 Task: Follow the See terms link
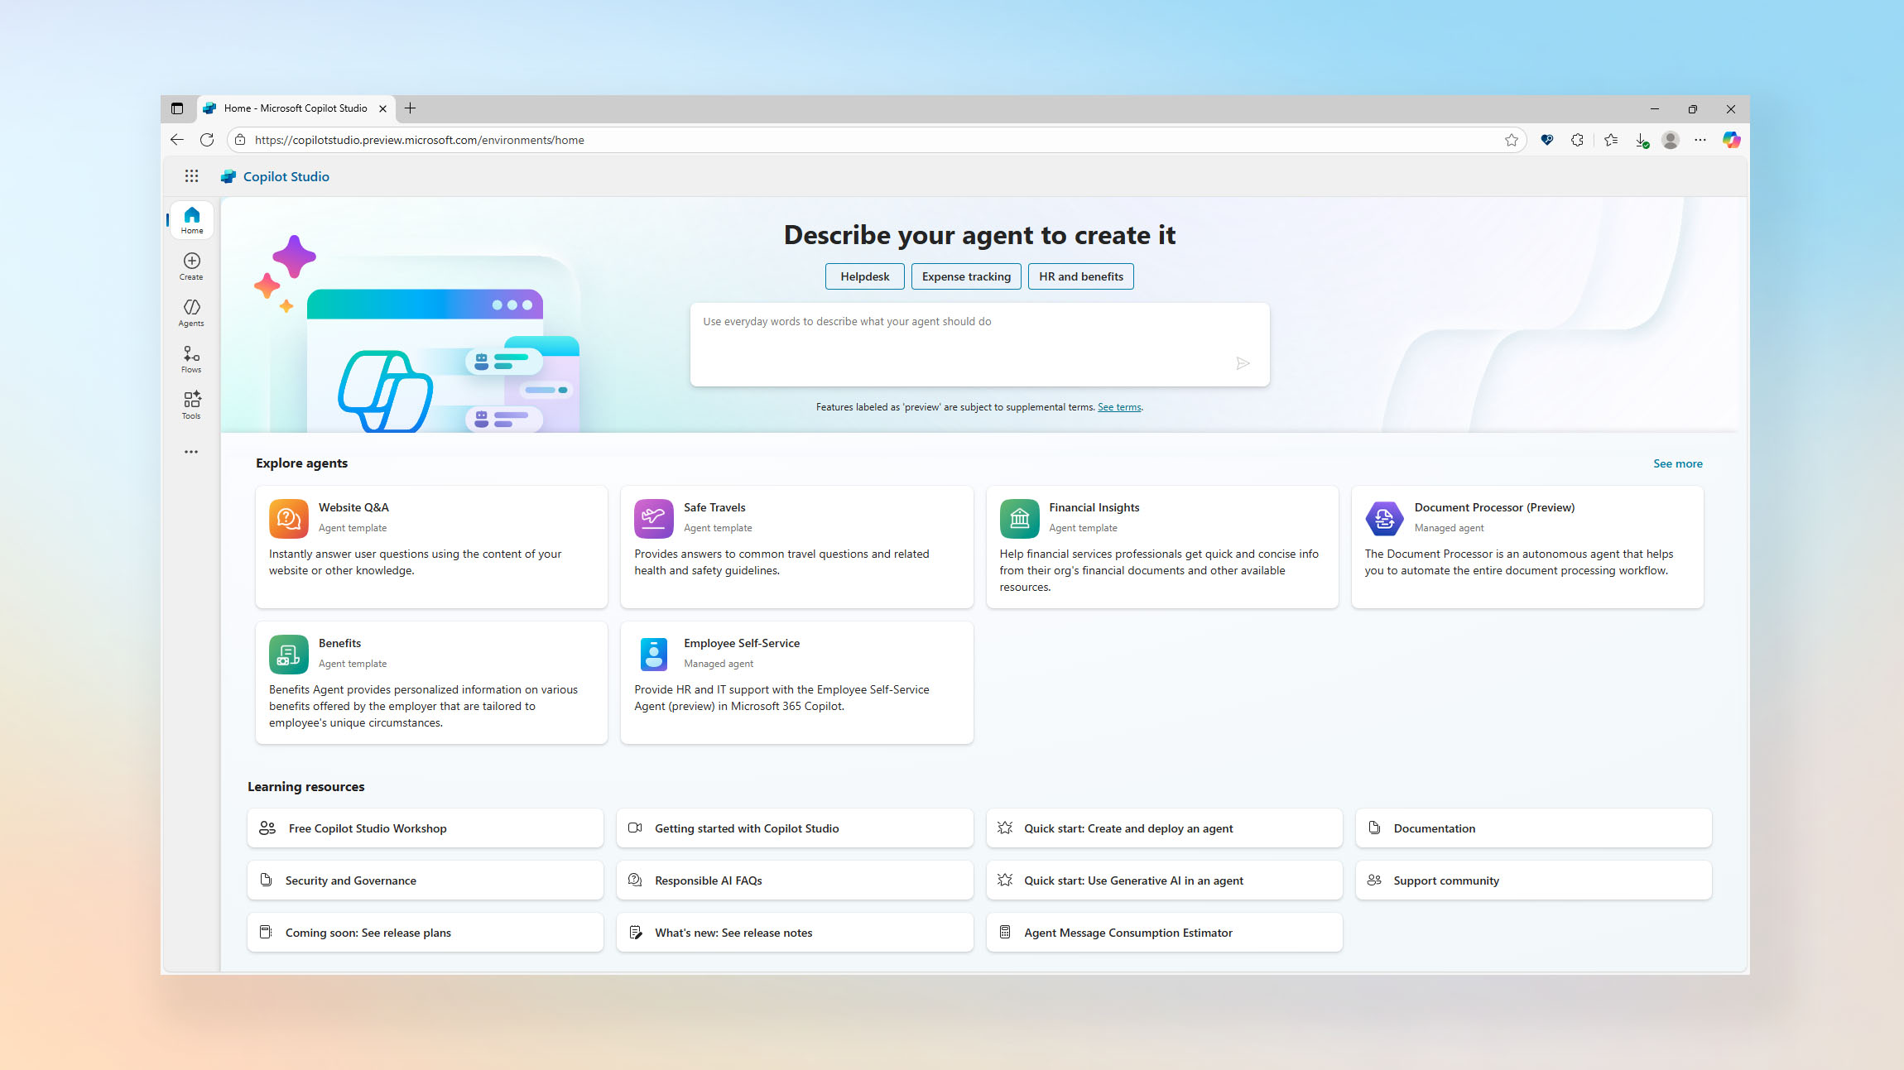coord(1119,407)
